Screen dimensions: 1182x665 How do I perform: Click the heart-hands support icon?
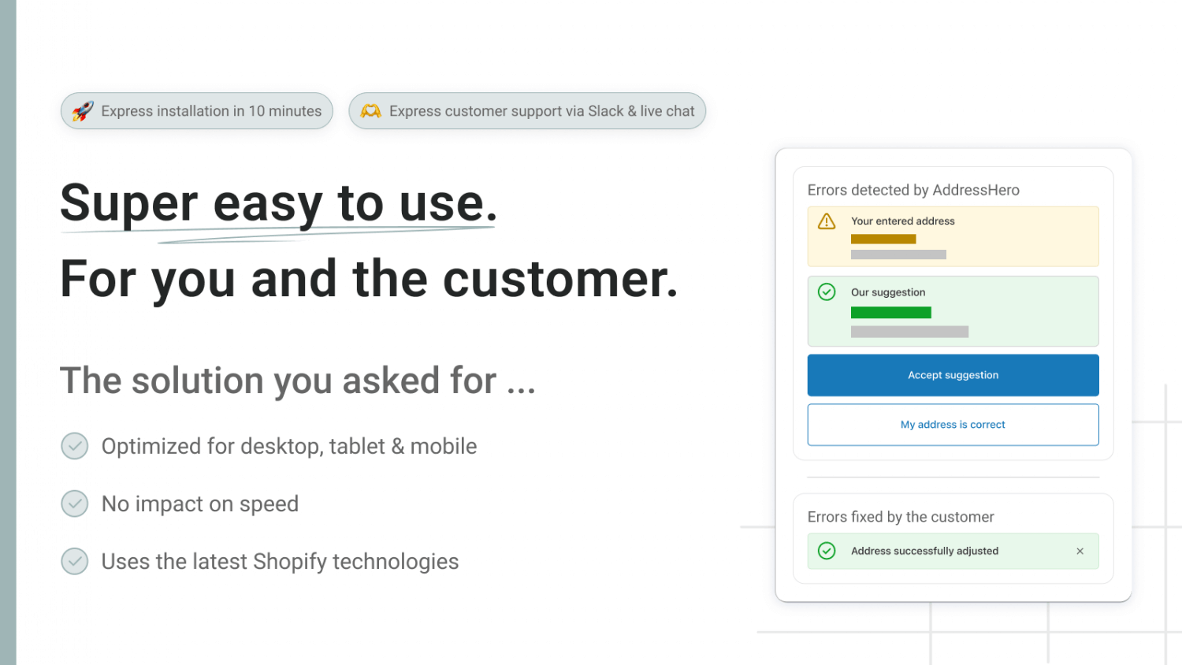tap(370, 111)
